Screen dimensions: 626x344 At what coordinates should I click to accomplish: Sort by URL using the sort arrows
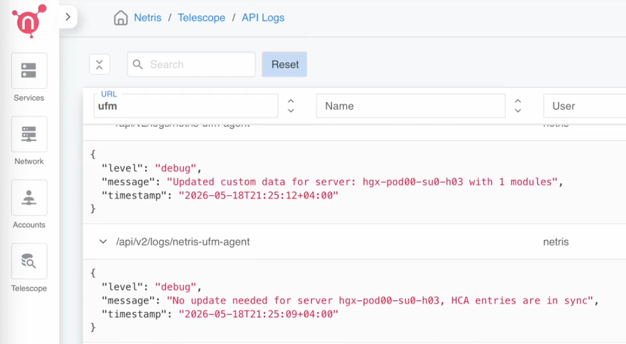pos(291,106)
